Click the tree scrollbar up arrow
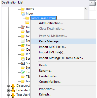 coord(85,9)
